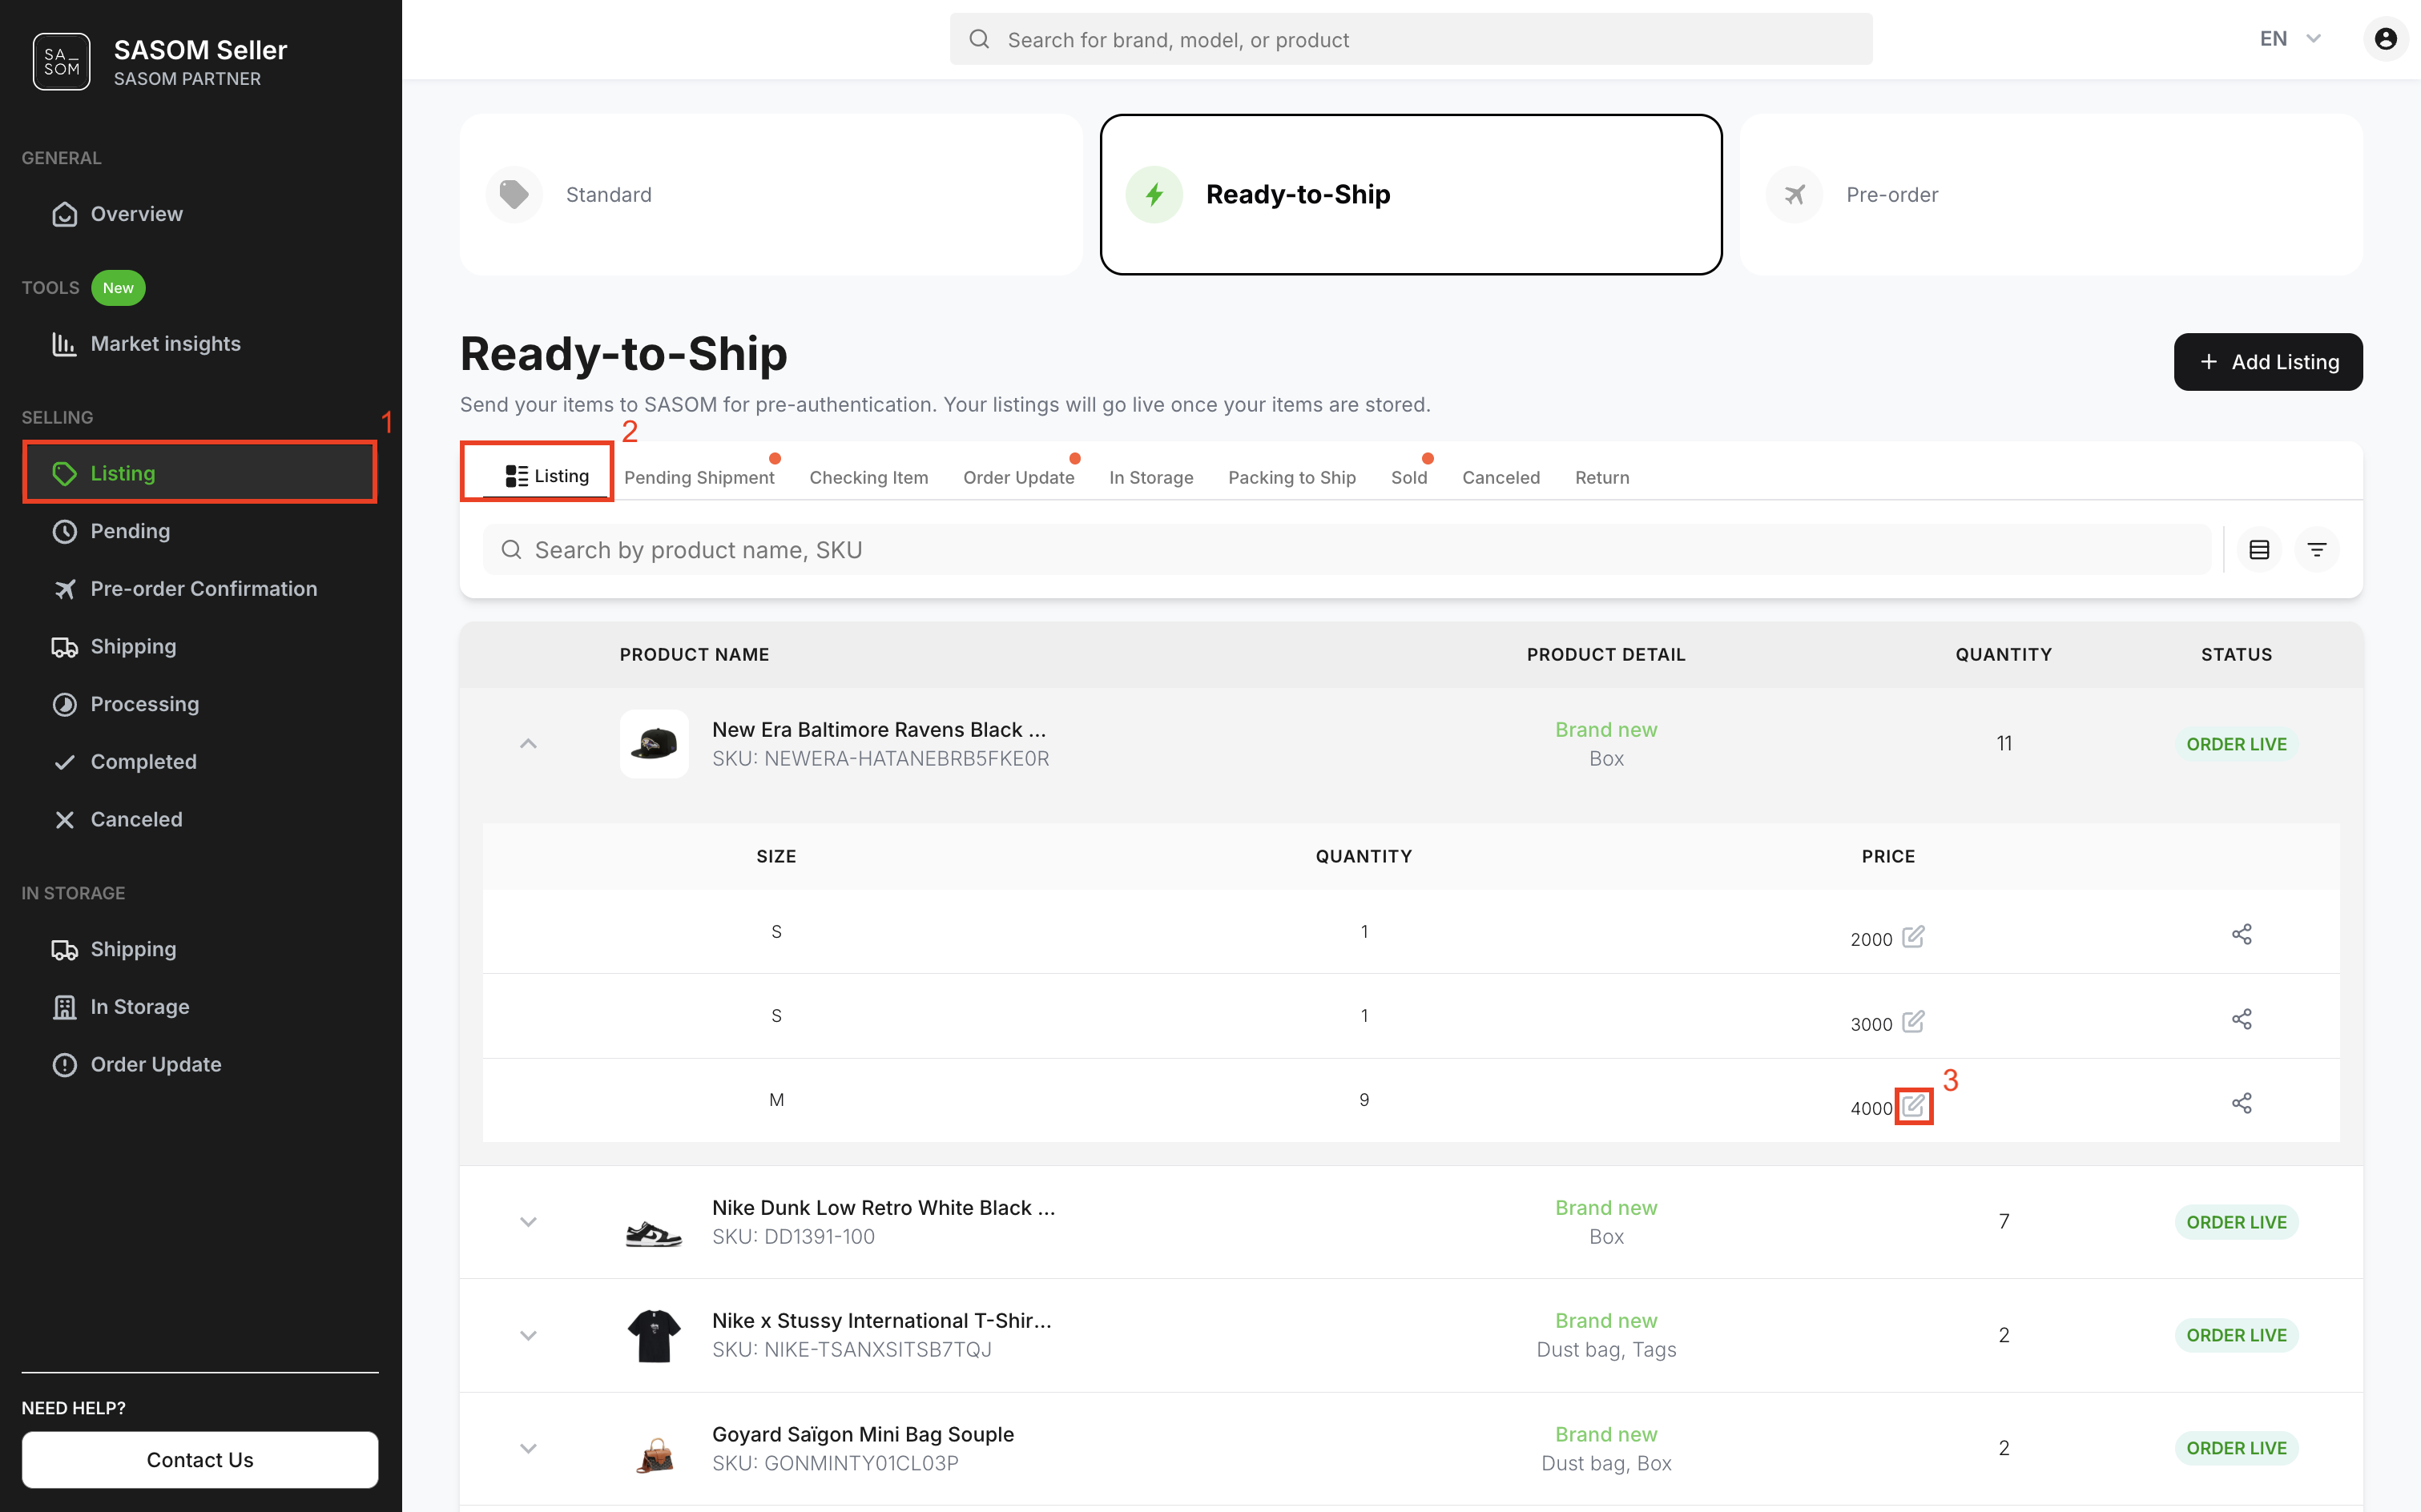Click the Goyard Saïgon bag thumbnail
Viewport: 2421px width, 1512px height.
[x=655, y=1449]
